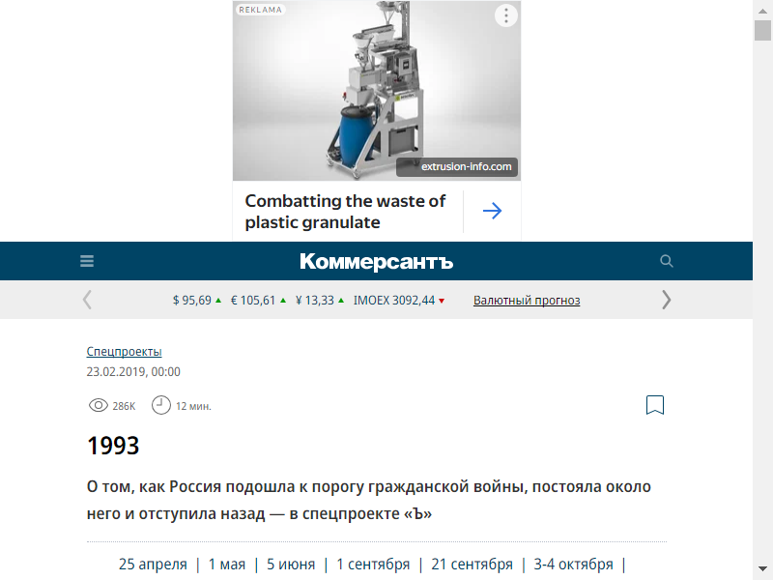Click the Коммерсантъ logo
This screenshot has height=580, width=773.
tap(376, 261)
